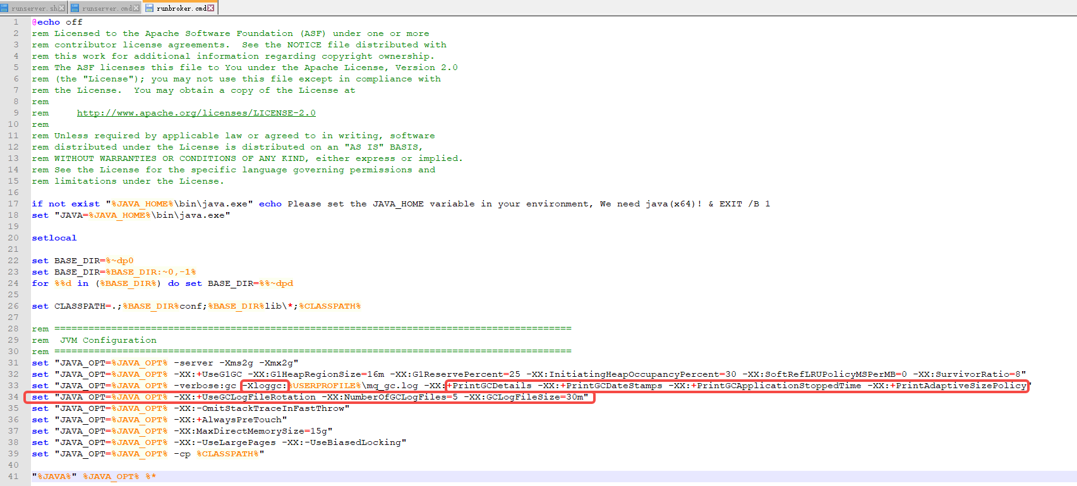Close the runserver.sh tab
This screenshot has width=1077, height=486.
tap(62, 8)
